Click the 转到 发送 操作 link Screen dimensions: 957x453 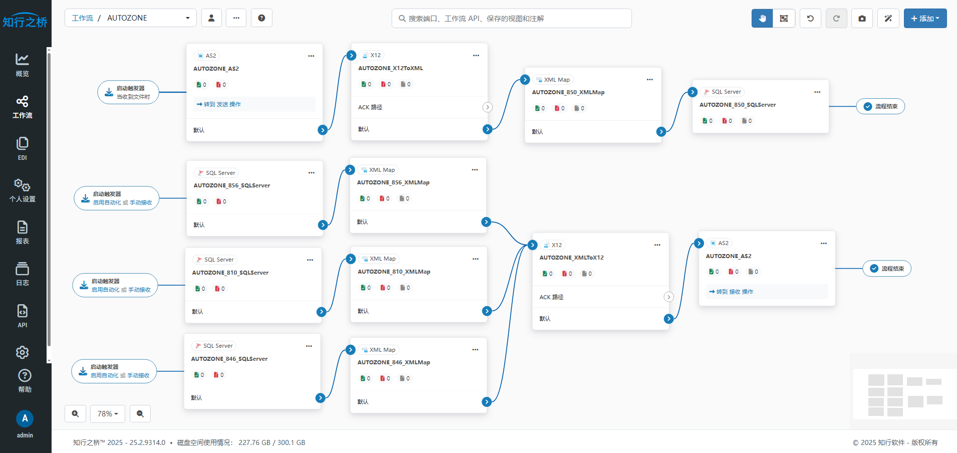pyautogui.click(x=219, y=104)
